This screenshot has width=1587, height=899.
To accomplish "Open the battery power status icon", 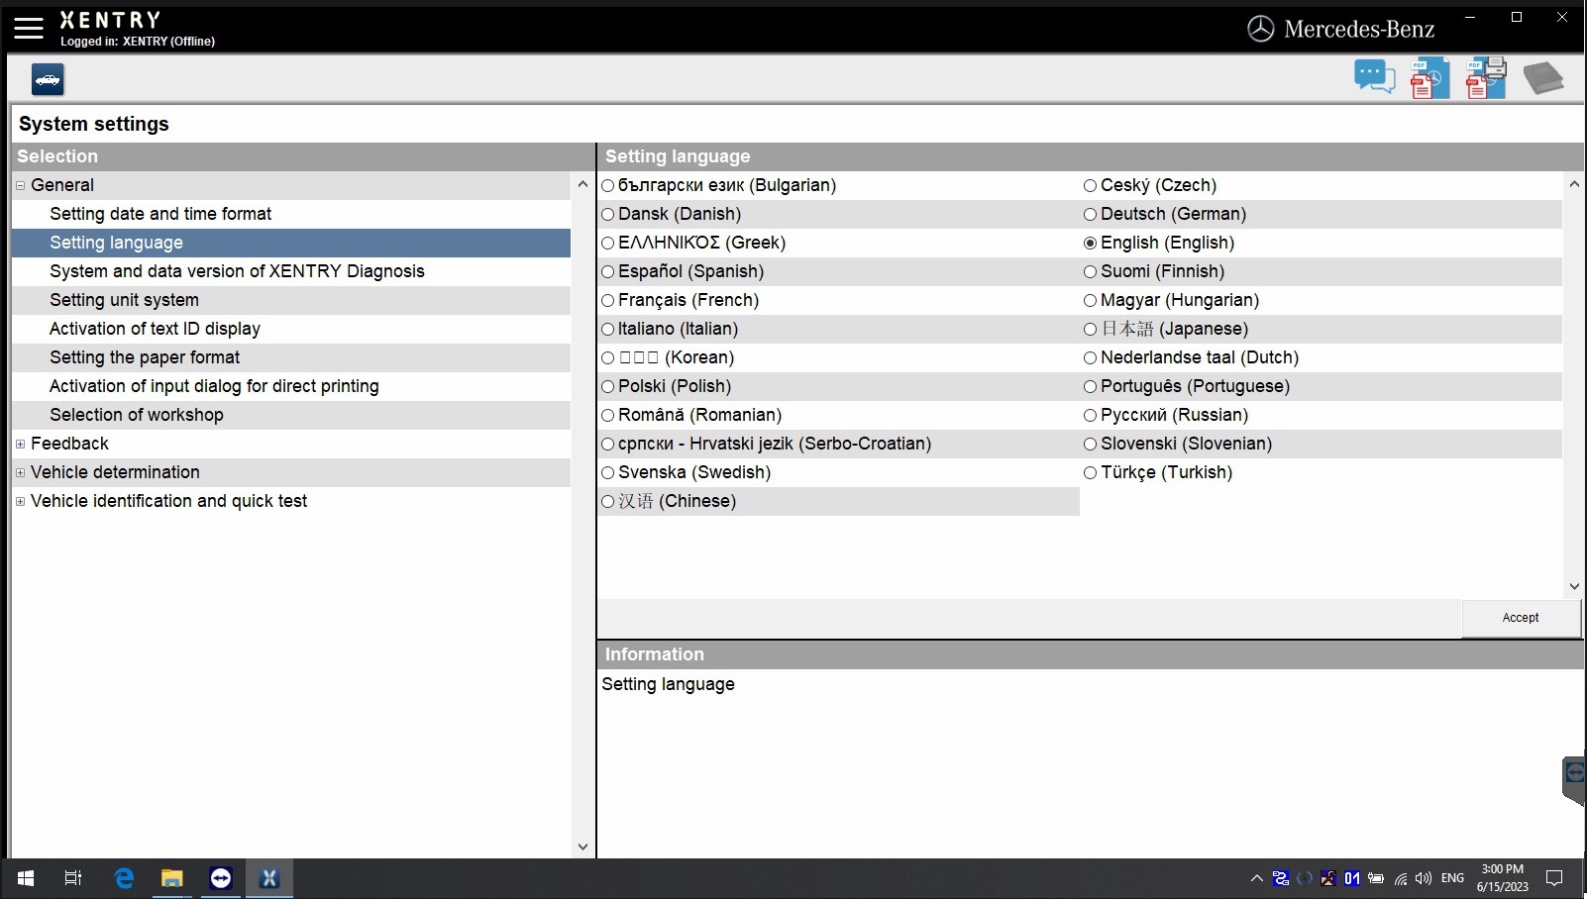I will [1376, 878].
